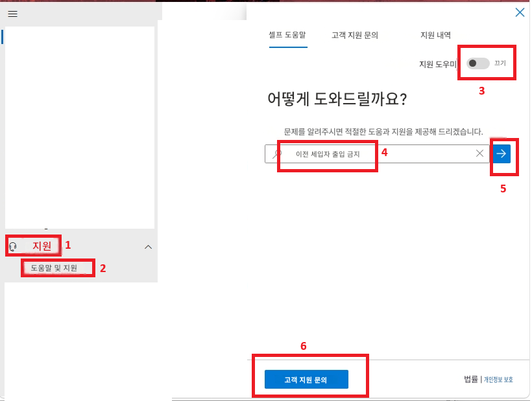Focus the problem description search field
532x401 pixels.
377,154
